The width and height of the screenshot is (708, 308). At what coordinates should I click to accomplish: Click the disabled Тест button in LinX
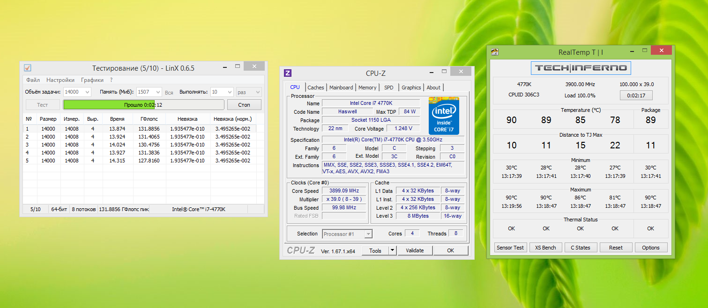43,105
